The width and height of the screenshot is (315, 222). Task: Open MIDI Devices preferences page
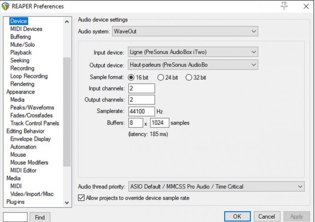point(26,29)
